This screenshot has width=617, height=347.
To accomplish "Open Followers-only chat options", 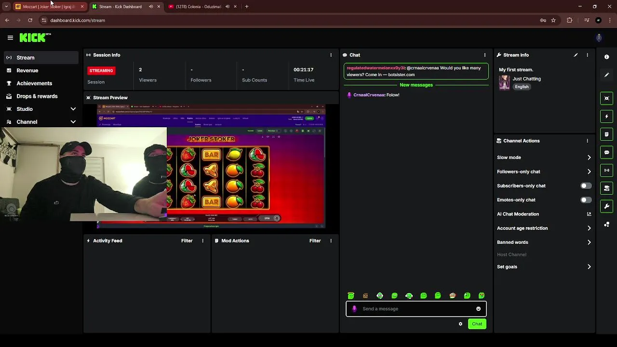I will click(x=544, y=172).
